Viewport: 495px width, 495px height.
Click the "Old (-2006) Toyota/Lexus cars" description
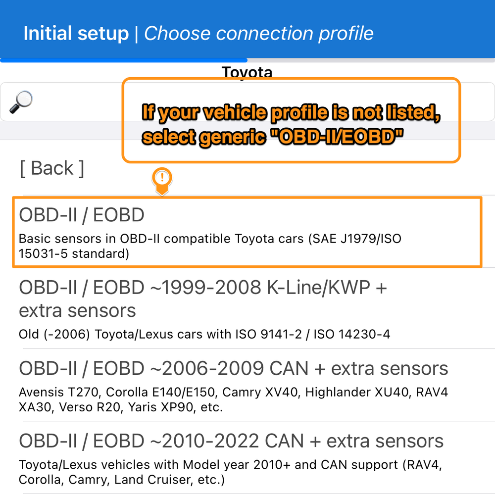pyautogui.click(x=204, y=335)
